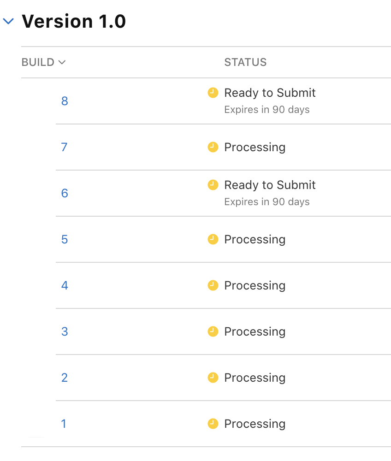
Task: Click the yellow processing icon for build 1
Action: click(213, 424)
